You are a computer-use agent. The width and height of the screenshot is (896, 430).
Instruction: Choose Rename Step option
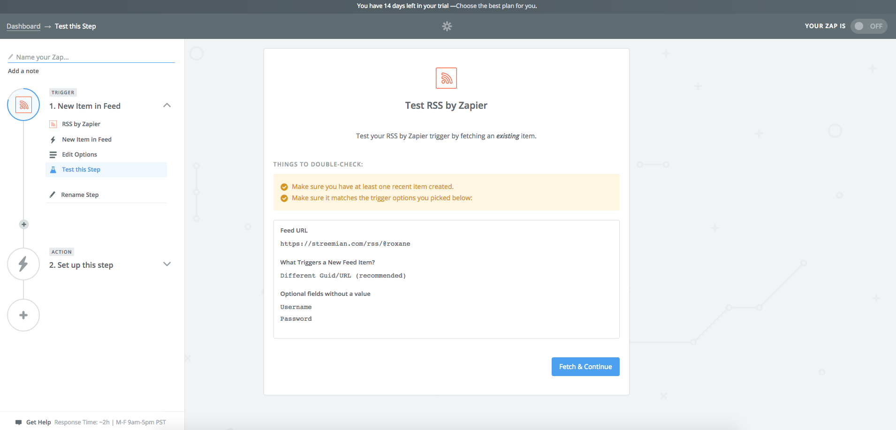point(80,195)
